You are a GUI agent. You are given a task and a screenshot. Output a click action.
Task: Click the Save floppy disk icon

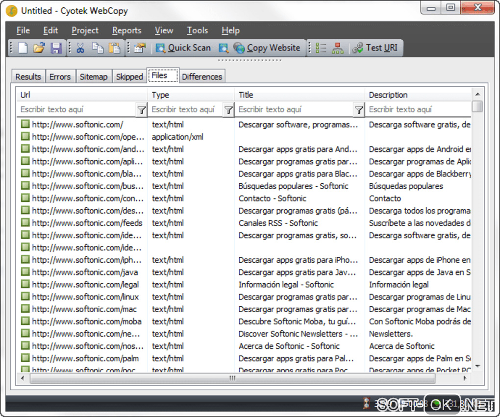(56, 48)
